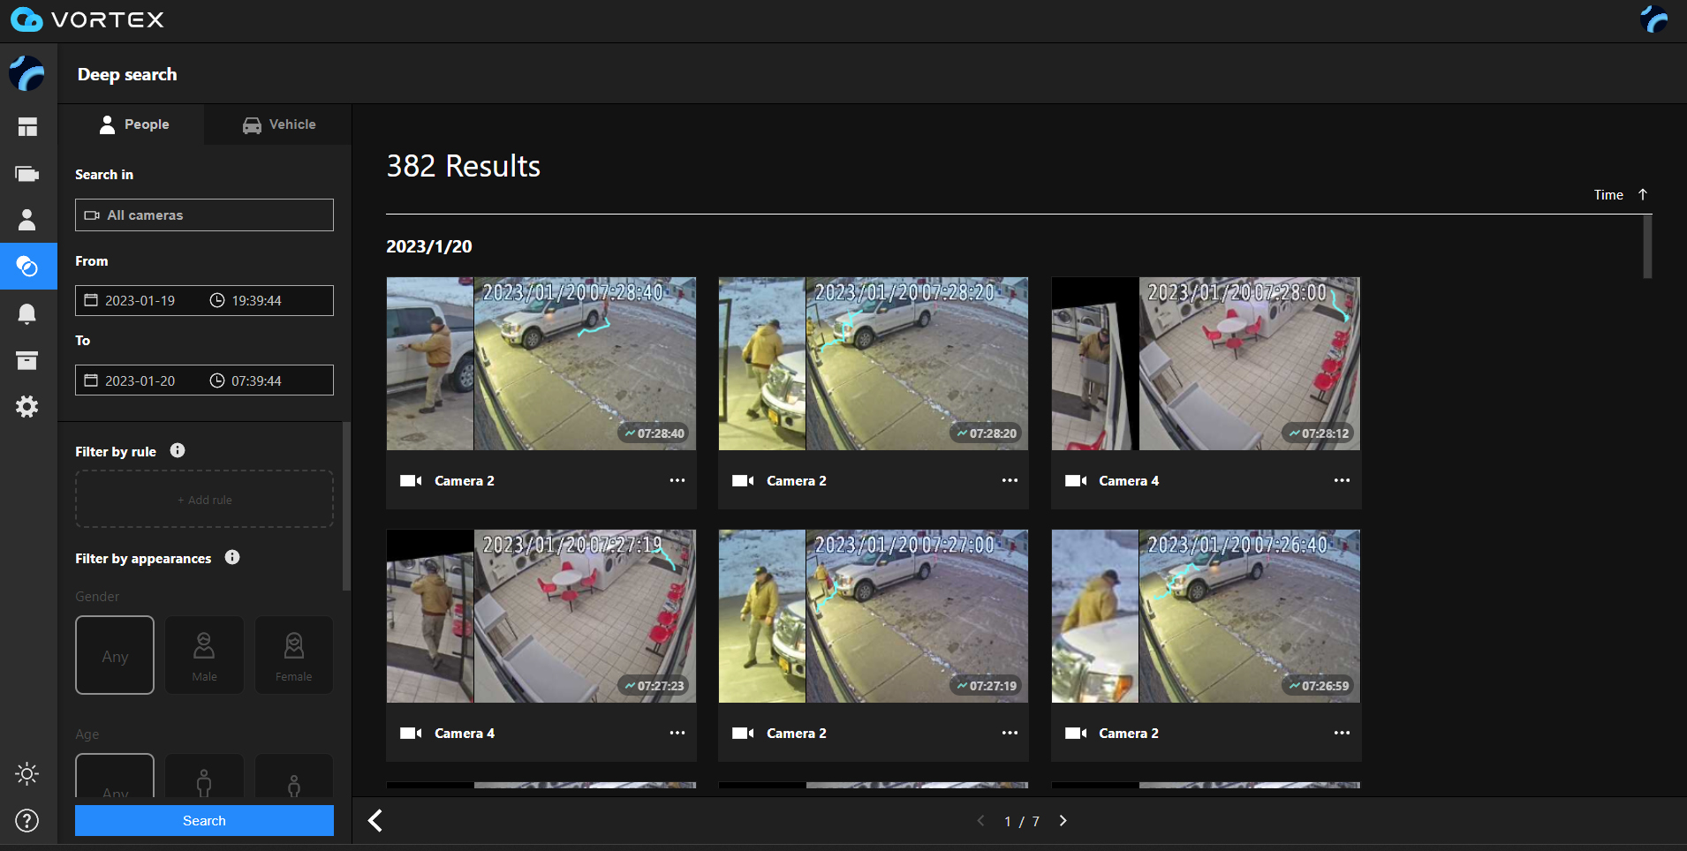The height and width of the screenshot is (851, 1687).
Task: Click Add rule in filter box
Action: coord(204,500)
